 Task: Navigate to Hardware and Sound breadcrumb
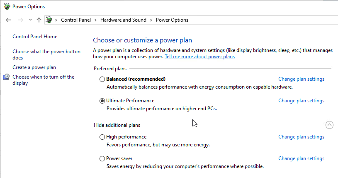[123, 20]
